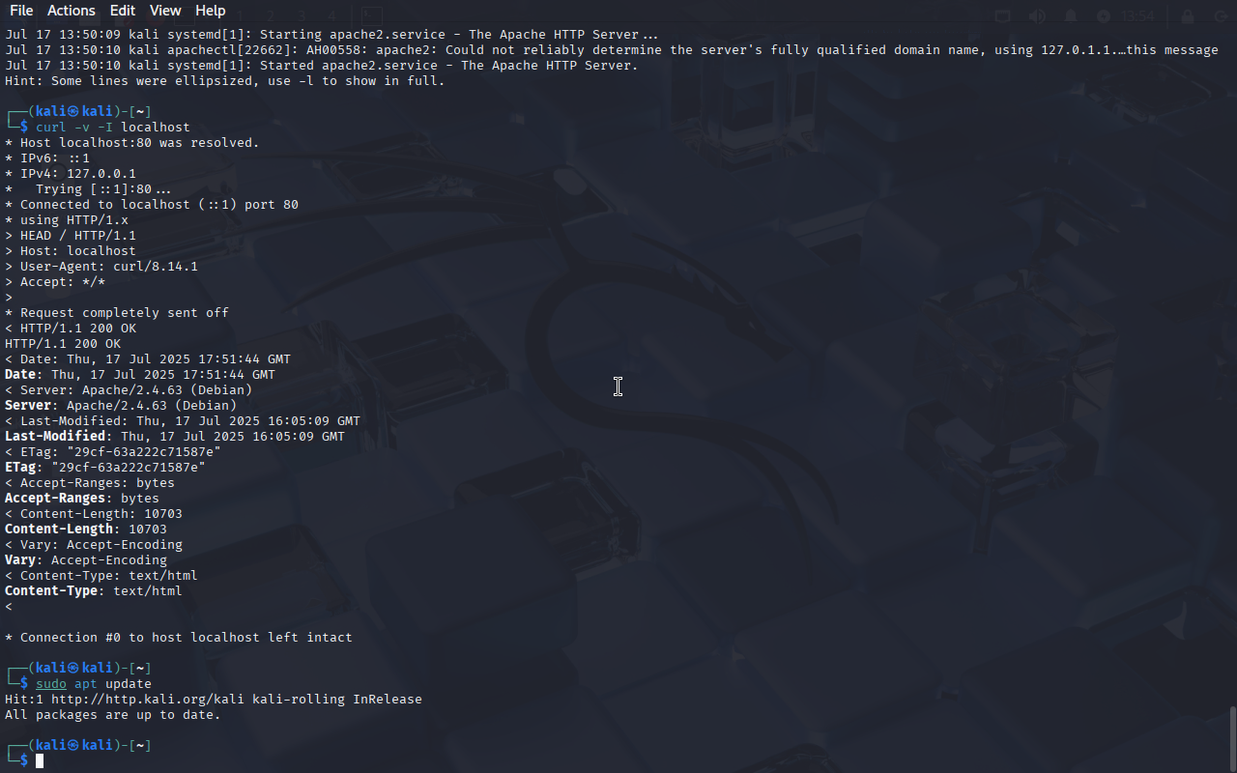
Task: Open the Help menu
Action: click(211, 11)
